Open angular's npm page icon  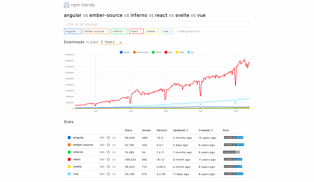(102, 138)
